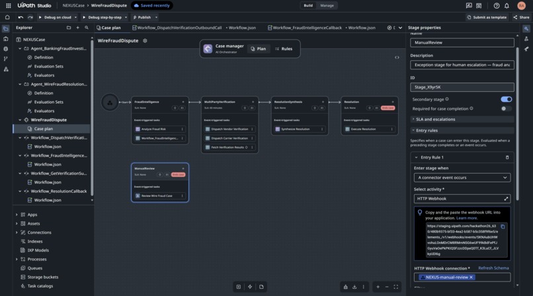The width and height of the screenshot is (533, 296).
Task: Show more open tabs chevron
Action: pos(400,28)
